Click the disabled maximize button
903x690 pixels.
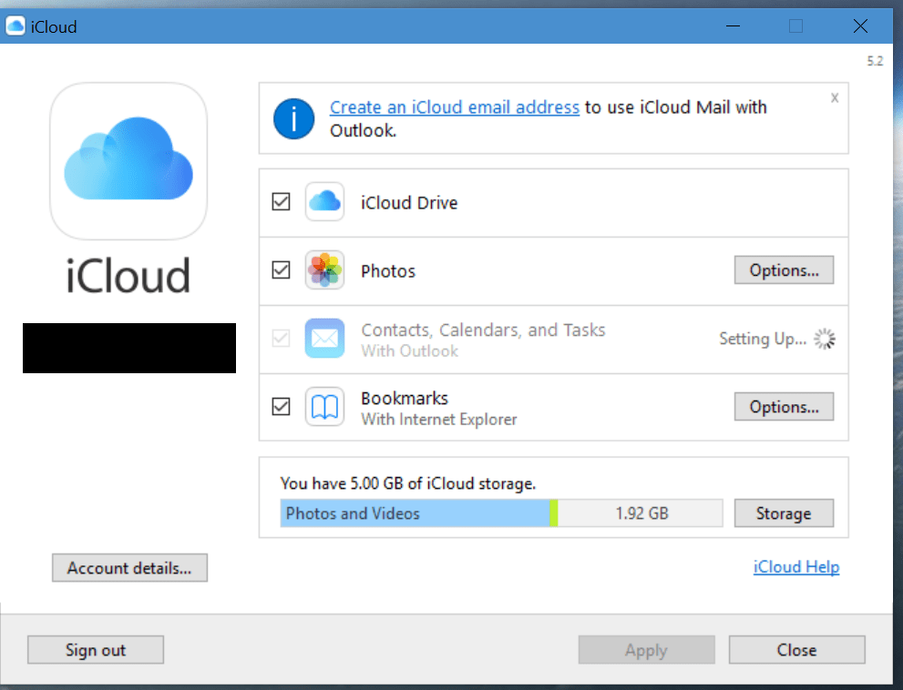tap(795, 25)
